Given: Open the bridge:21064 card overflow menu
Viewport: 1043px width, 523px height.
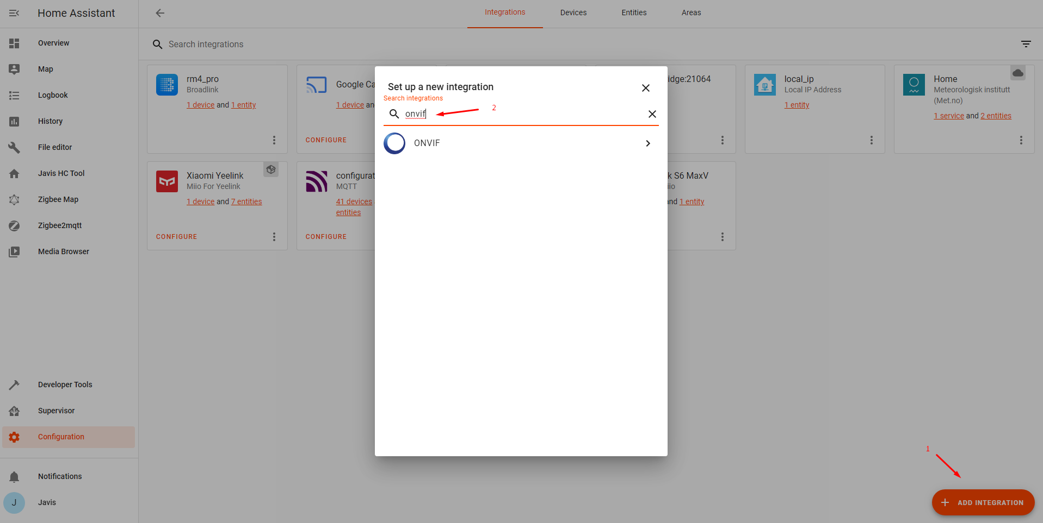Looking at the screenshot, I should (x=723, y=140).
